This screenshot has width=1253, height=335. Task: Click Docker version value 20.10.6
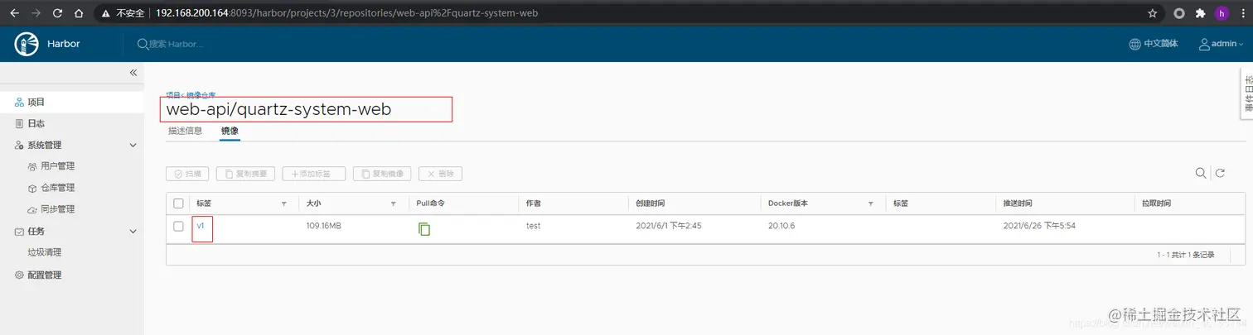[x=781, y=226]
